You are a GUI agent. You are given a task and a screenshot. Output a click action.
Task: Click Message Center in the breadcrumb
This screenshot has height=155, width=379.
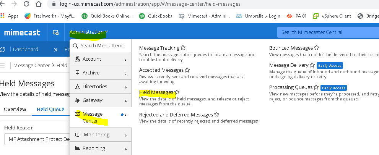(31, 65)
